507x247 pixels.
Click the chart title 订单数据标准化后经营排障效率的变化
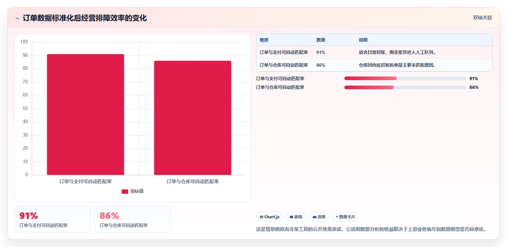coord(85,18)
